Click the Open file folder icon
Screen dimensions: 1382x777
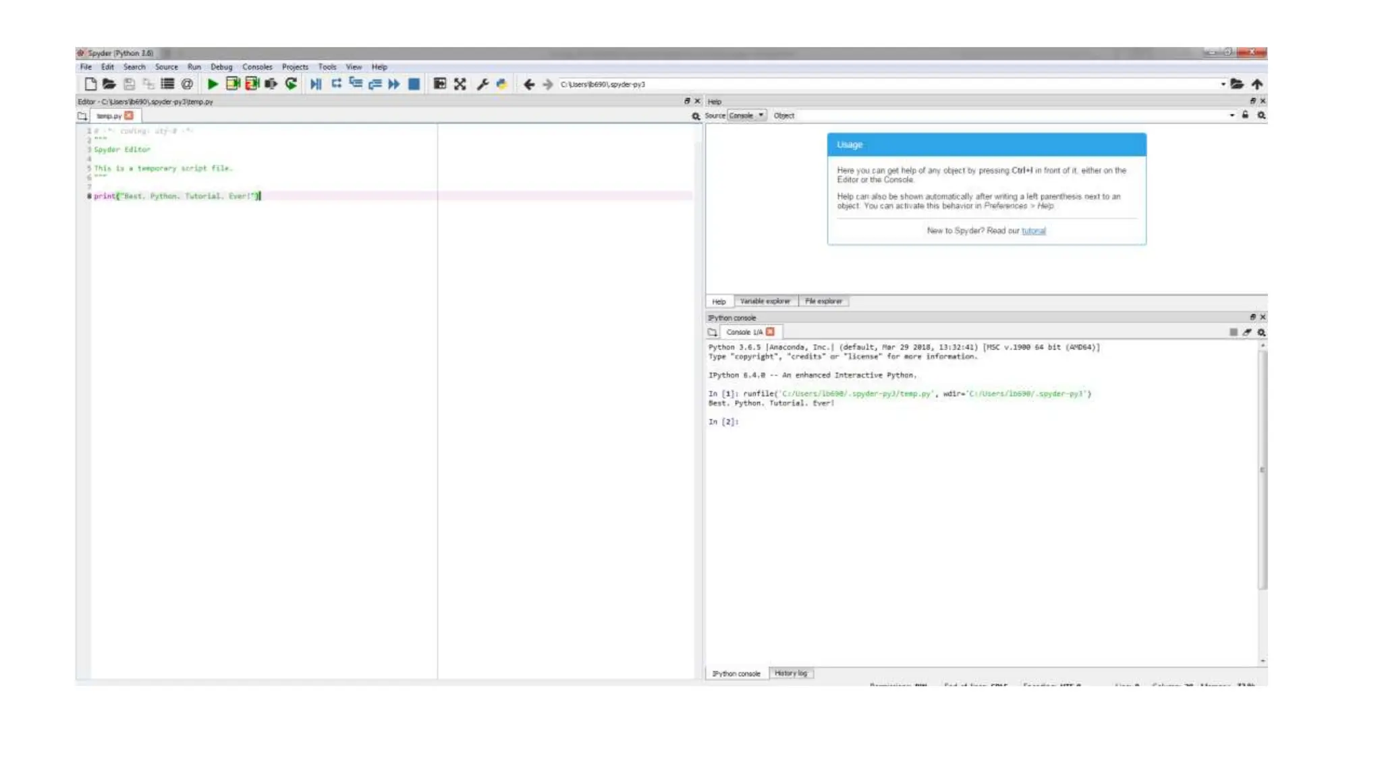[x=109, y=84]
